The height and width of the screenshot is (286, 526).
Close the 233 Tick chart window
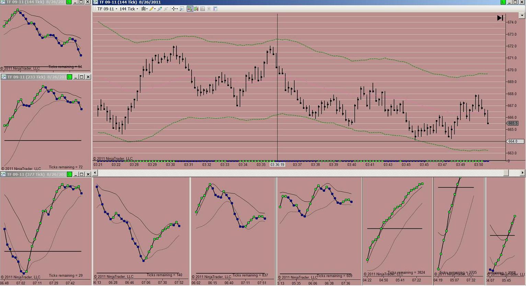88,77
